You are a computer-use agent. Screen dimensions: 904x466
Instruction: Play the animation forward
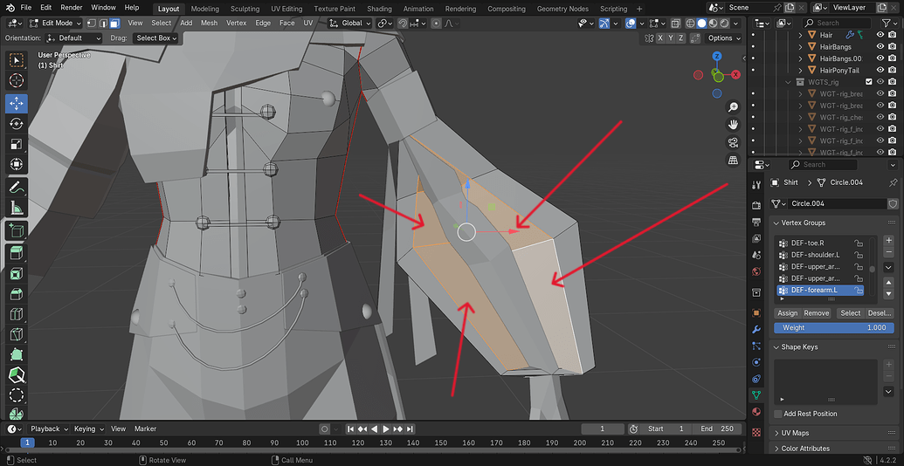point(386,429)
